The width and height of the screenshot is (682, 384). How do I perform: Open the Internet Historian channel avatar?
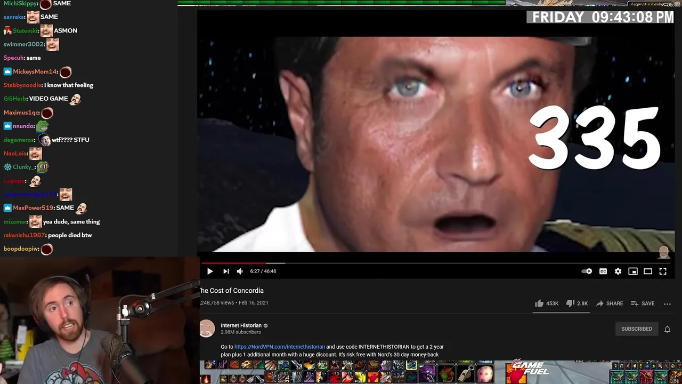point(207,329)
